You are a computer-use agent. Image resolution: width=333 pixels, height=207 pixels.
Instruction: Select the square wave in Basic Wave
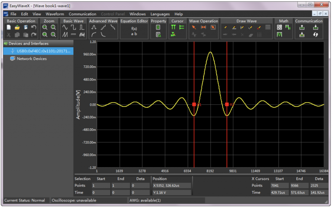point(73,27)
